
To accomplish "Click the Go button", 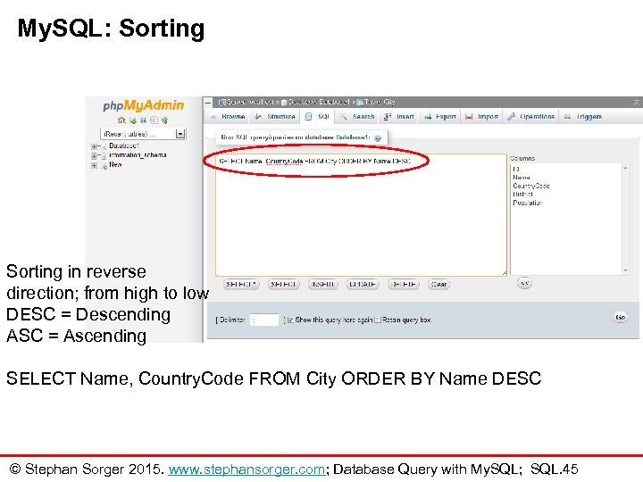I will pyautogui.click(x=620, y=317).
